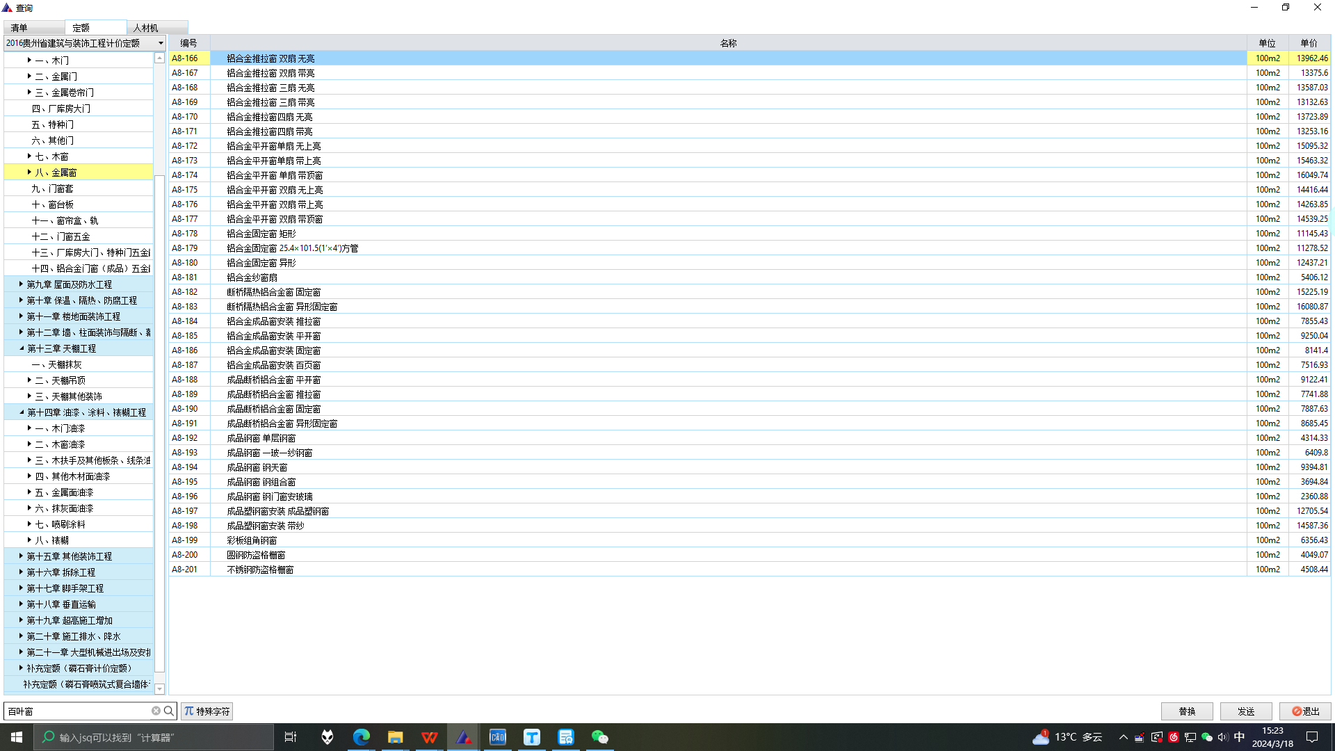Viewport: 1335px width, 751px height.
Task: Open weather widget showing 13°C
Action: coord(1067,737)
